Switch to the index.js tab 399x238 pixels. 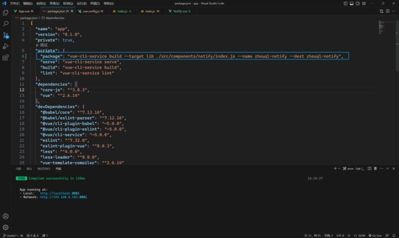[122, 11]
